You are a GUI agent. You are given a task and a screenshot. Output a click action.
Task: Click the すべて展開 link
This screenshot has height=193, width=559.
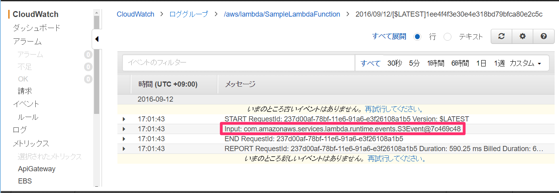[x=389, y=36]
